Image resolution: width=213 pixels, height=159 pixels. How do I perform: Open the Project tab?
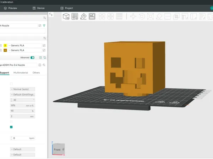pyautogui.click(x=67, y=8)
